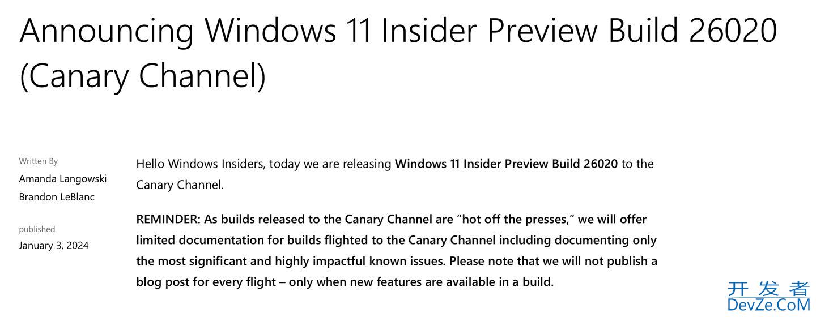The width and height of the screenshot is (816, 317).
Task: Click the article headline mentioning Build 26020
Action: [x=398, y=31]
